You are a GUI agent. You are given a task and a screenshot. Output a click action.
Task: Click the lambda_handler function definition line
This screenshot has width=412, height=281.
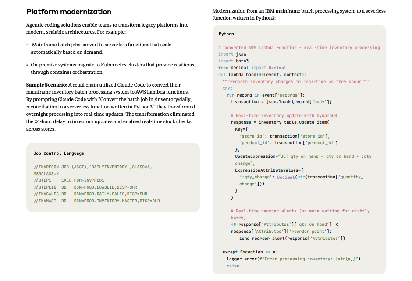point(263,75)
